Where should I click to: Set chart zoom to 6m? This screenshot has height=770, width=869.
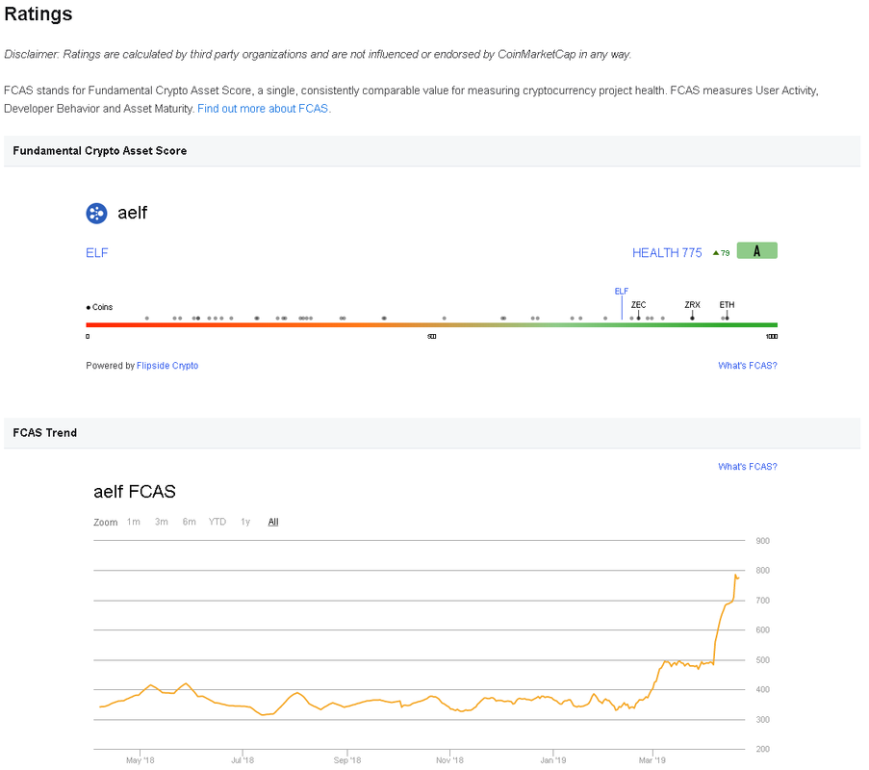[189, 523]
